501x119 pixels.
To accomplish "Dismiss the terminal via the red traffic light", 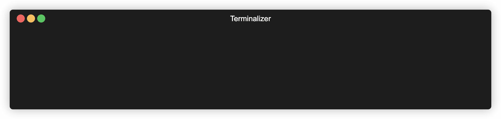I will (x=21, y=18).
